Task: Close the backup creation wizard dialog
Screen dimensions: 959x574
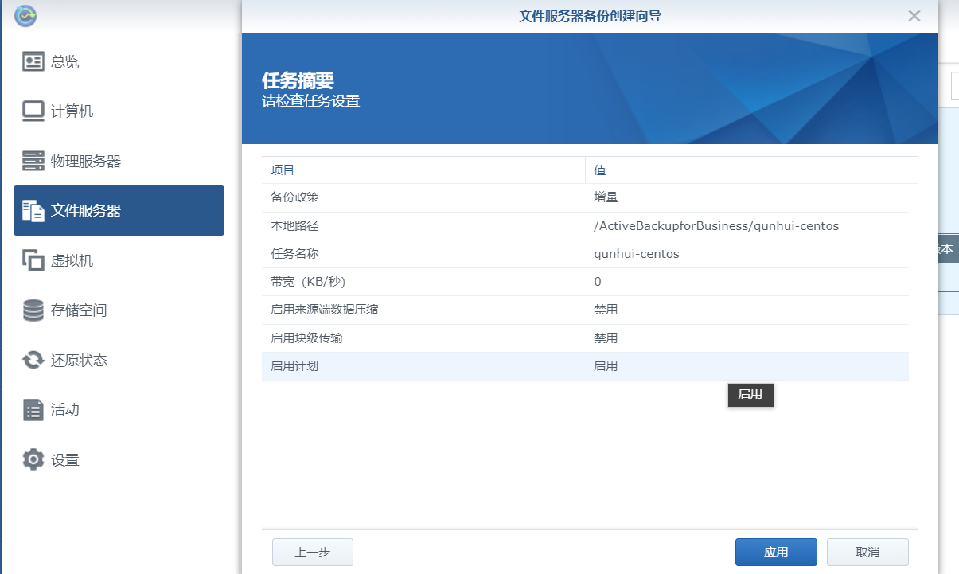Action: tap(914, 16)
